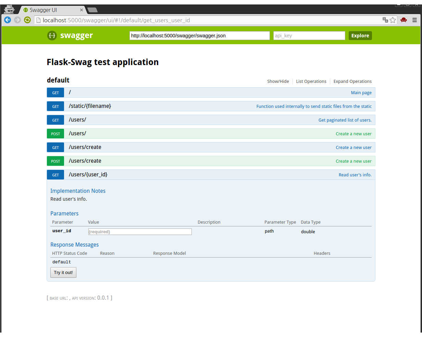The width and height of the screenshot is (422, 337).
Task: Click the 'default' status code entry
Action: 62,262
